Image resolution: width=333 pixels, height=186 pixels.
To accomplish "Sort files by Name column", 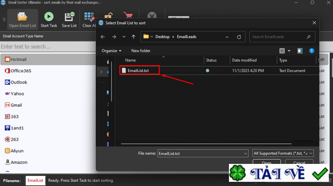I will (130, 60).
